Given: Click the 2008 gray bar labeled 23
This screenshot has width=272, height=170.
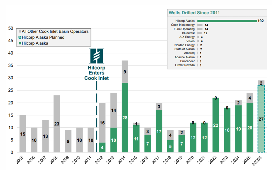Looking at the screenshot, I should click(57, 124).
